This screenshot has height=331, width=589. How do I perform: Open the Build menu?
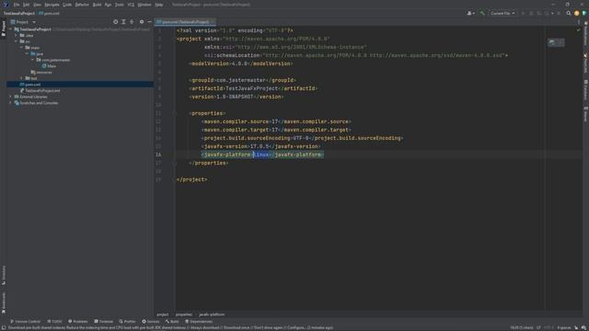(x=97, y=5)
